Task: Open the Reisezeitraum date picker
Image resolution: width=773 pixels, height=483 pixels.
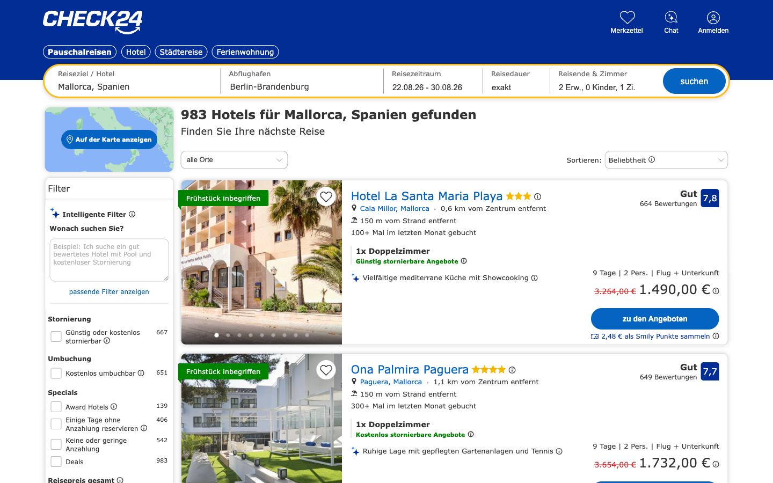Action: (433, 81)
